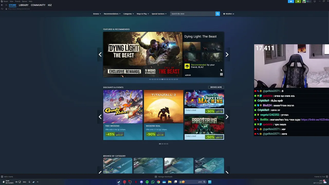
Task: Click the Windows platform icon on Dying Light
Action: click(x=221, y=74)
